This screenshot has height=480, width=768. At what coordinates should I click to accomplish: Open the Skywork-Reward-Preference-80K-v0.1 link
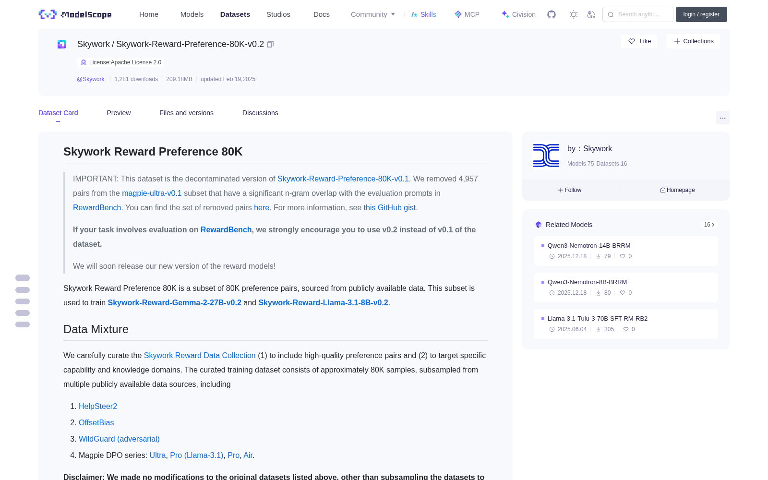pos(343,179)
